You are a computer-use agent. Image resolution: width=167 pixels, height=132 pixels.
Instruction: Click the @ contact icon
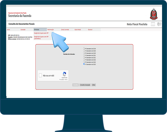159,24
